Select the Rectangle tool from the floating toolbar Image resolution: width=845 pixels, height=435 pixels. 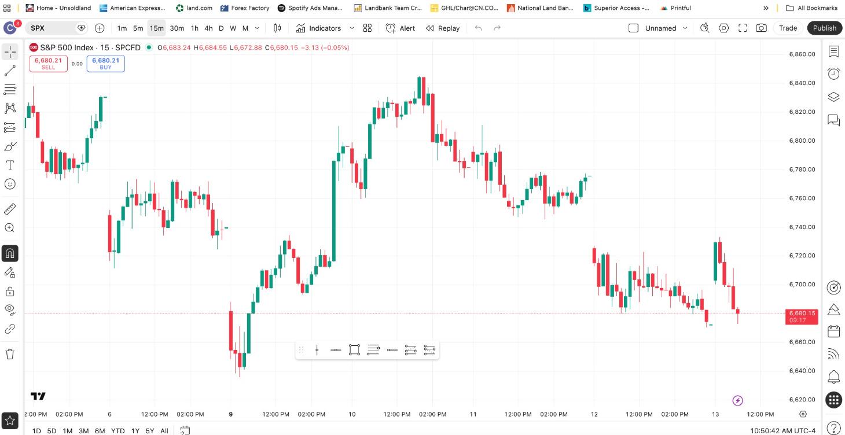coord(355,349)
